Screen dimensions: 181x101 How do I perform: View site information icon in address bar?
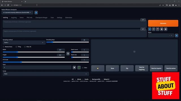(x=12, y=5)
